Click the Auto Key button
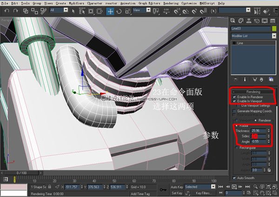 click(177, 187)
